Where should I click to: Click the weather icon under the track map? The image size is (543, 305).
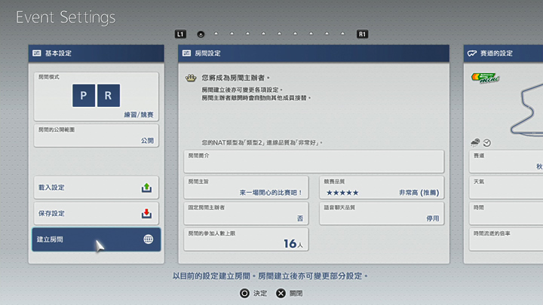tap(477, 142)
